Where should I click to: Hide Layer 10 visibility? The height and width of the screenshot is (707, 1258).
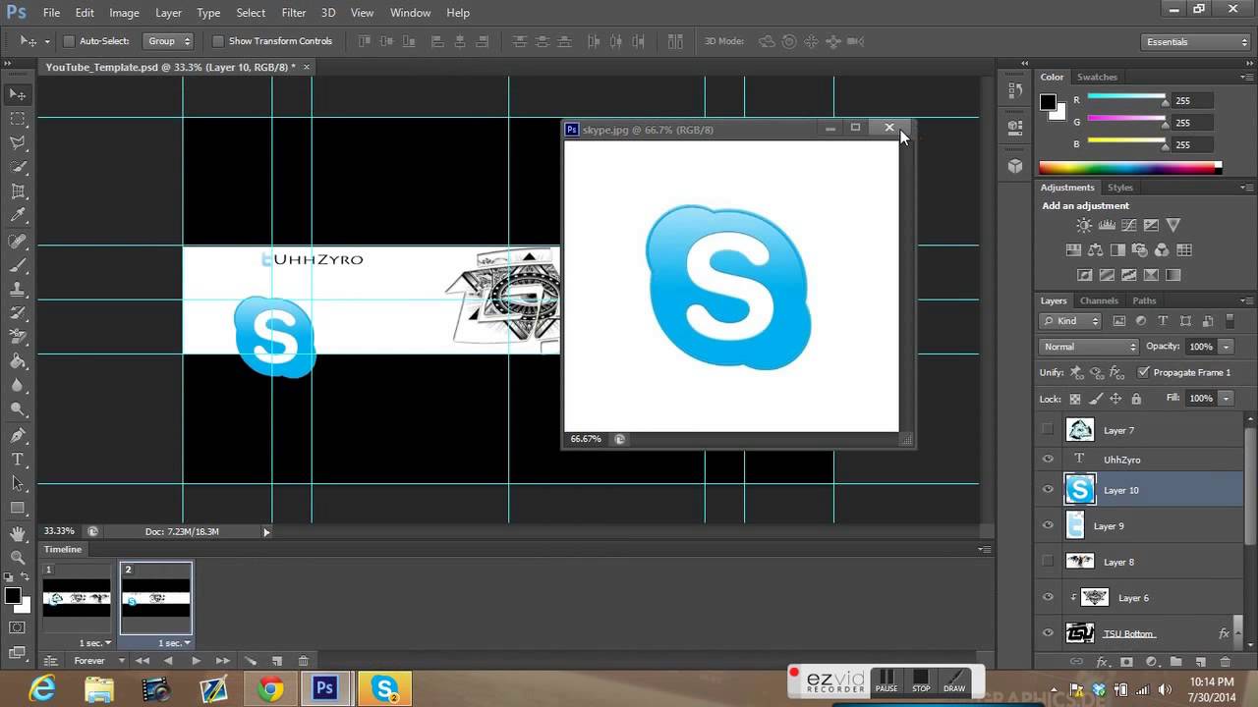pos(1048,489)
